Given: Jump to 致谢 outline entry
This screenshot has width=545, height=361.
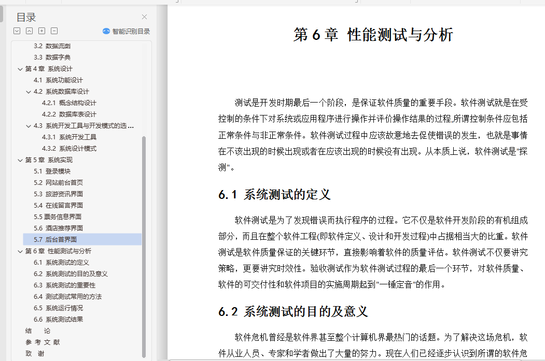Looking at the screenshot, I should point(35,354).
